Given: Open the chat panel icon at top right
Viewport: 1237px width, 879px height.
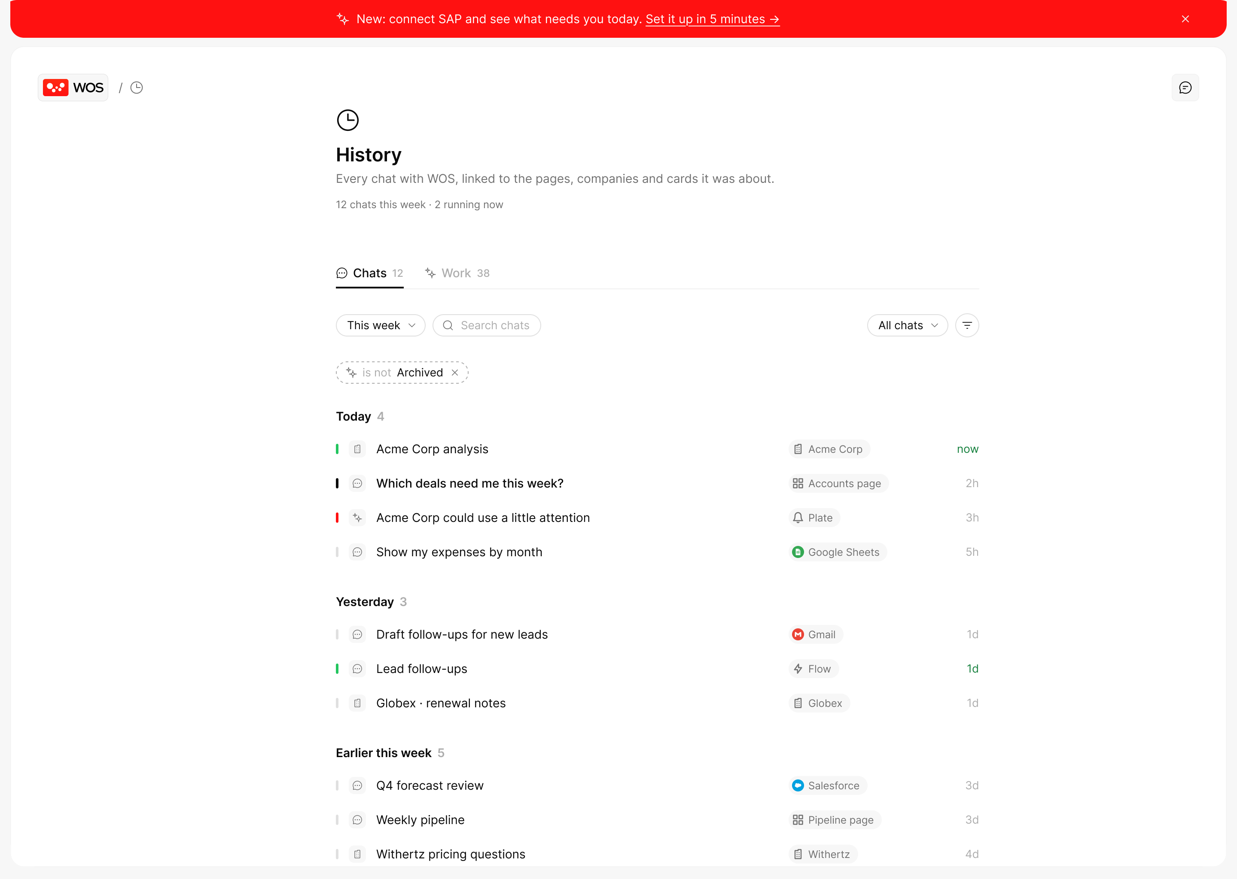Looking at the screenshot, I should click(x=1185, y=88).
